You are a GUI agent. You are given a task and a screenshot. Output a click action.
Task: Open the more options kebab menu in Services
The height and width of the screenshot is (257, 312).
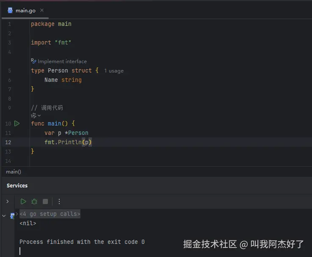(x=59, y=201)
